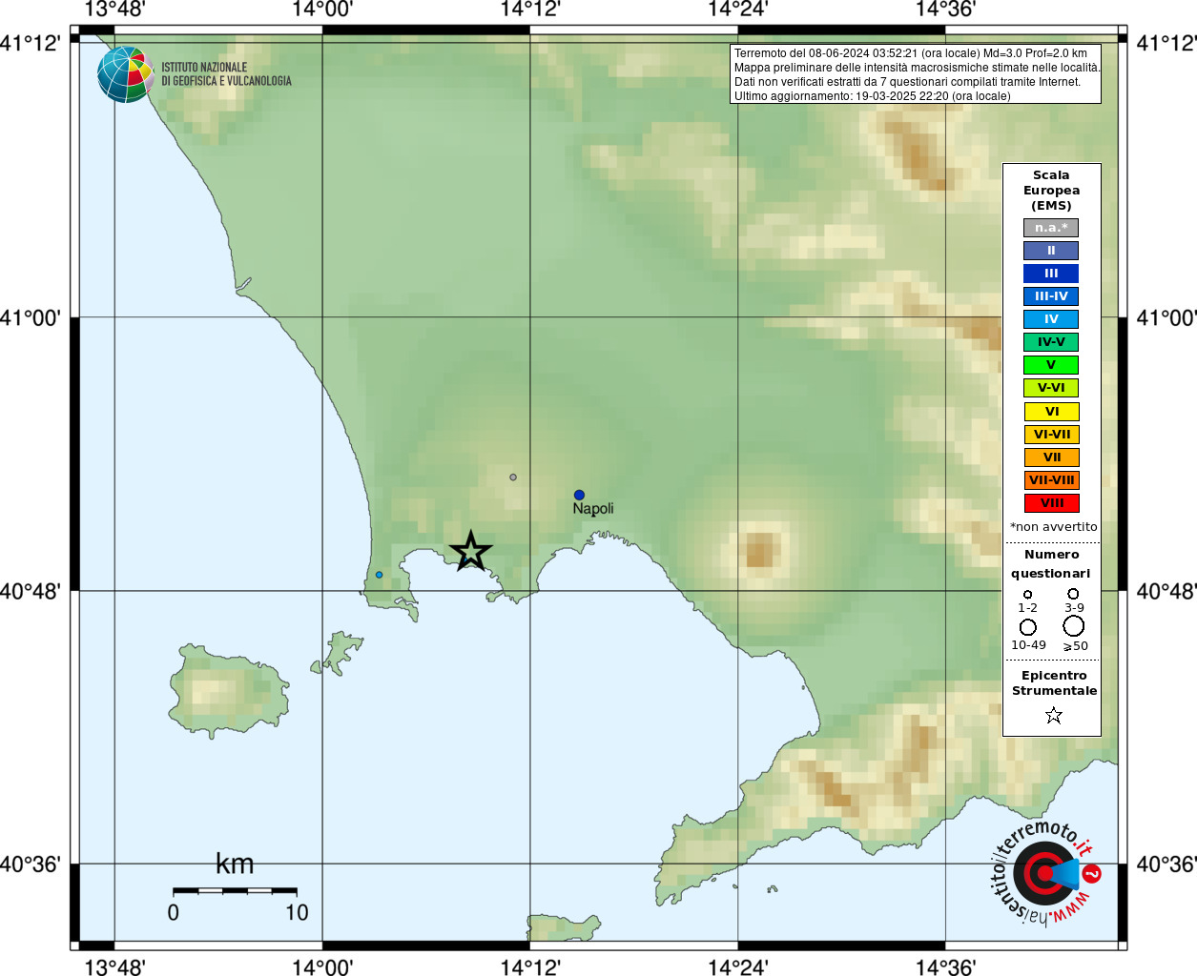Click the star icon in the Epicentro Strumentale legend
The height and width of the screenshot is (976, 1197).
[x=1054, y=715]
